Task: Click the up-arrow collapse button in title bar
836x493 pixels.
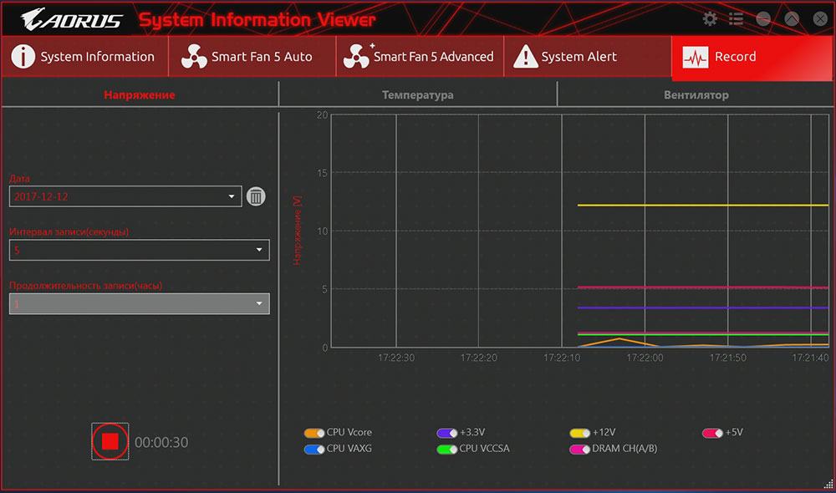Action: tap(792, 19)
